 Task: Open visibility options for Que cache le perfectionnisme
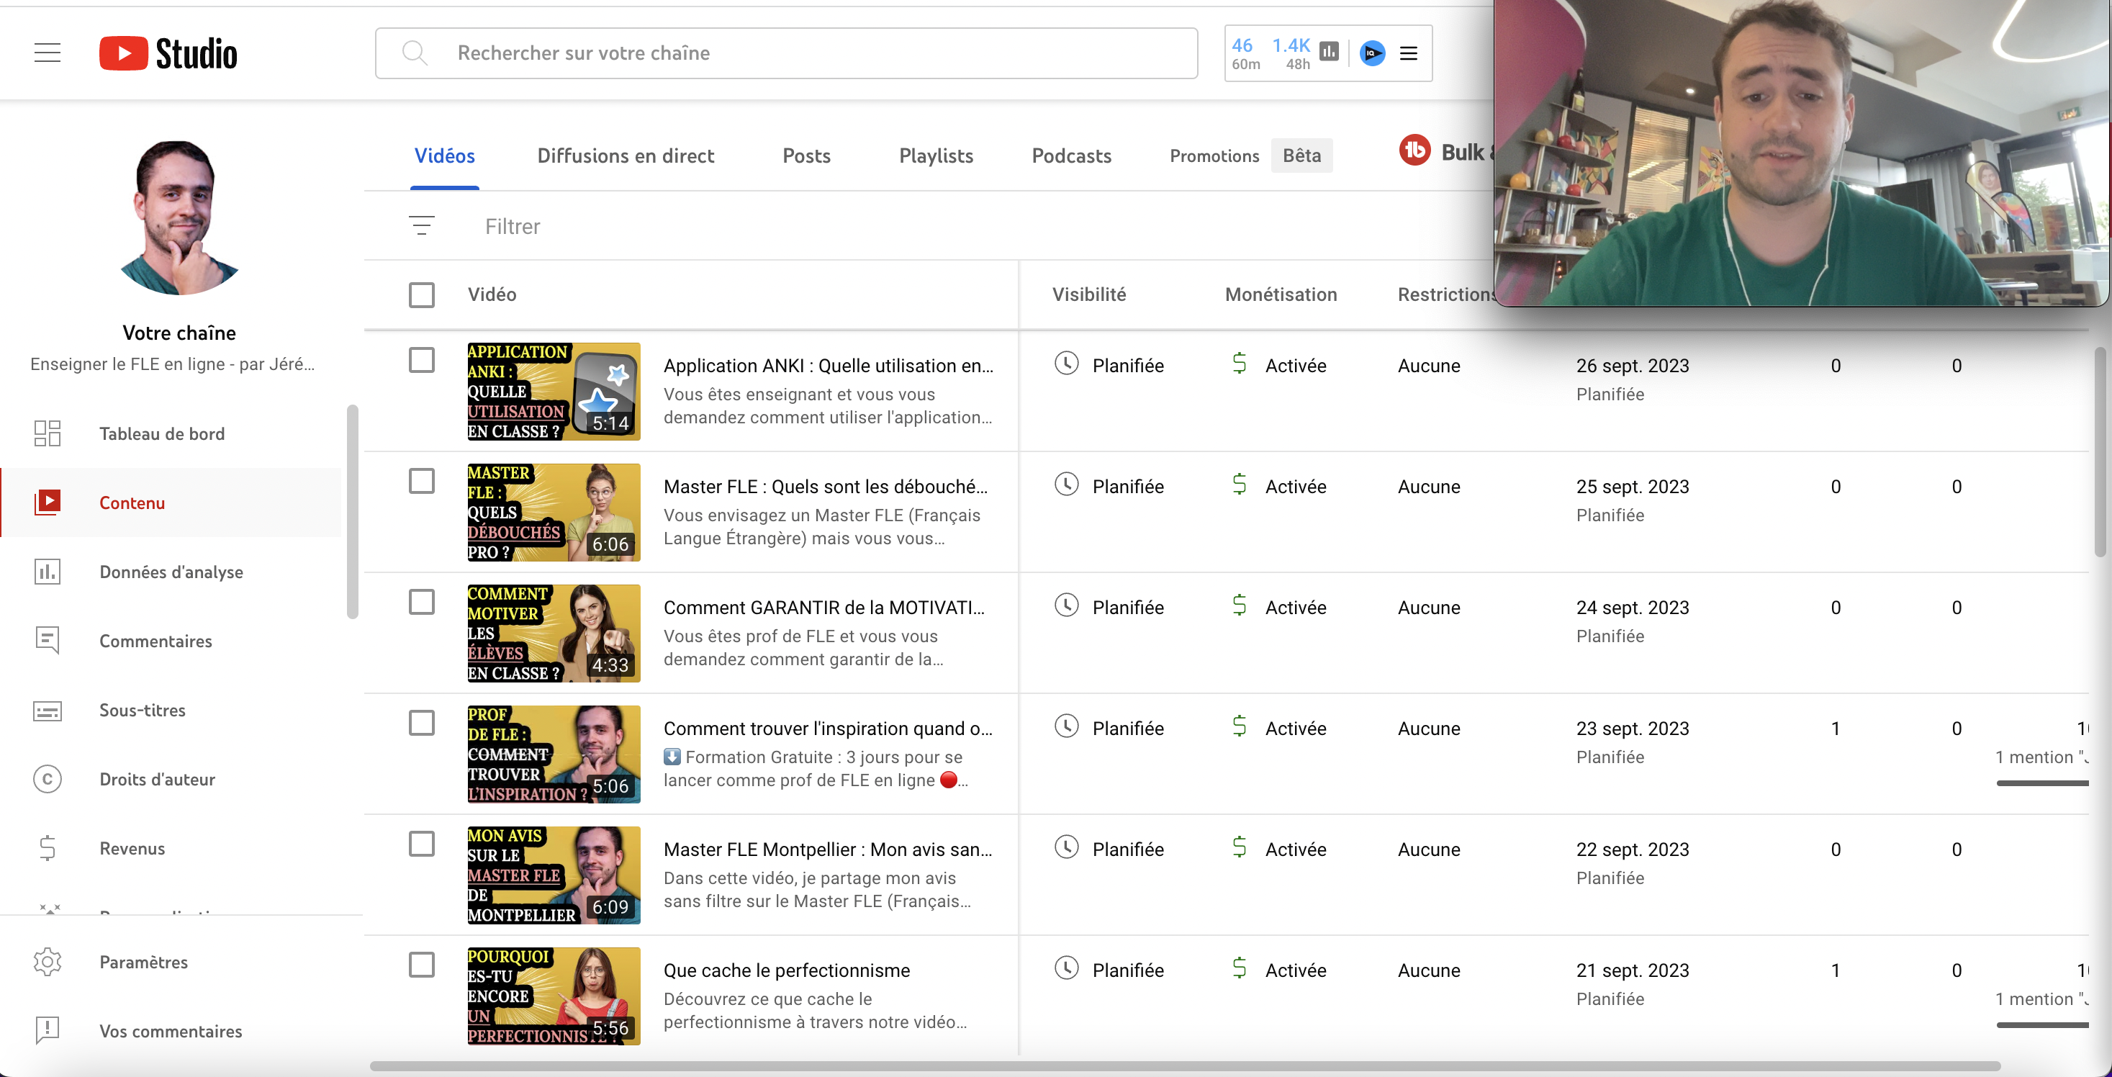tap(1127, 970)
